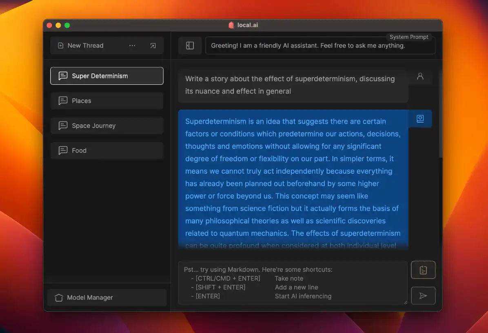Edit the system prompt text field
The height and width of the screenshot is (333, 488).
[x=320, y=46]
